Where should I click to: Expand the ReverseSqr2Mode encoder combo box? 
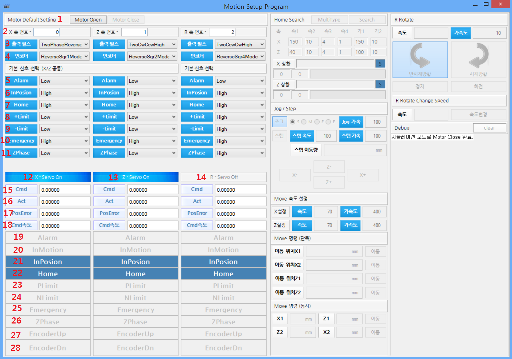coord(152,57)
